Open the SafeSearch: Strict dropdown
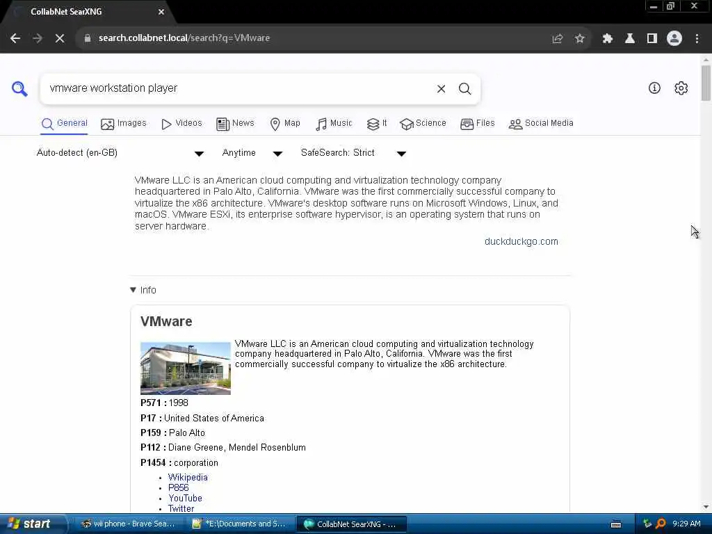Viewport: 712px width, 534px height. [x=353, y=153]
